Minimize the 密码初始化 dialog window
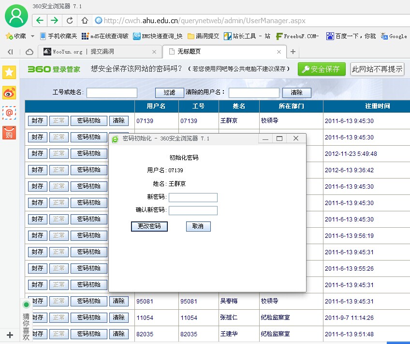The width and height of the screenshot is (410, 344). 265,138
